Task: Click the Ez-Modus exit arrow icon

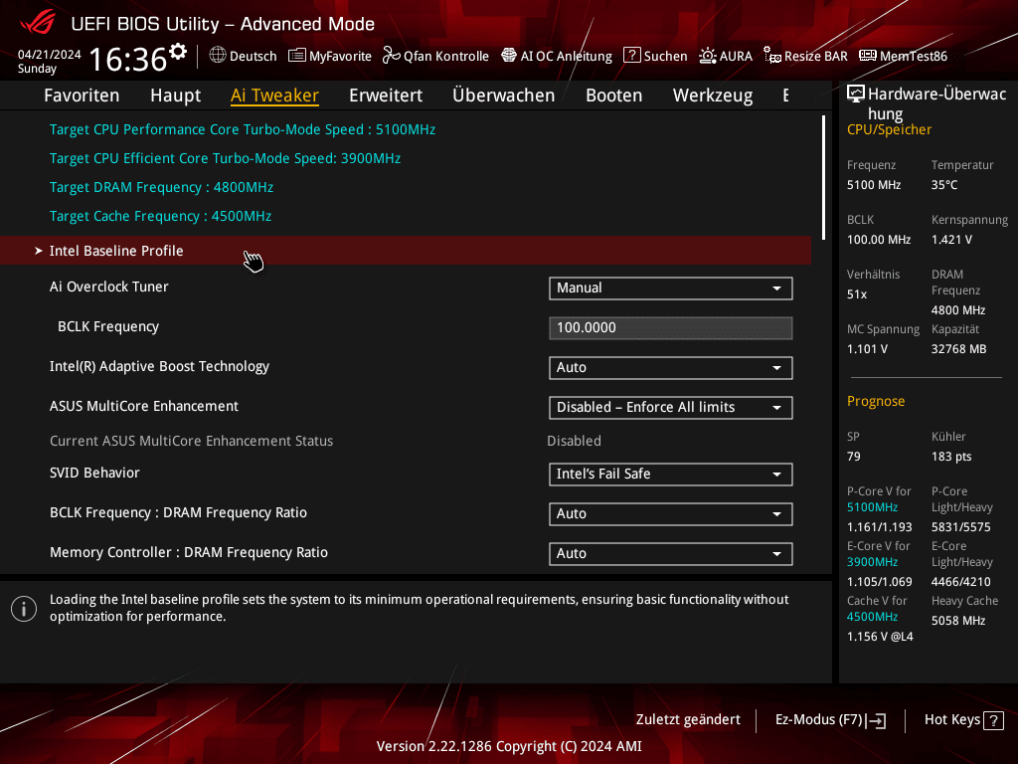Action: [876, 720]
